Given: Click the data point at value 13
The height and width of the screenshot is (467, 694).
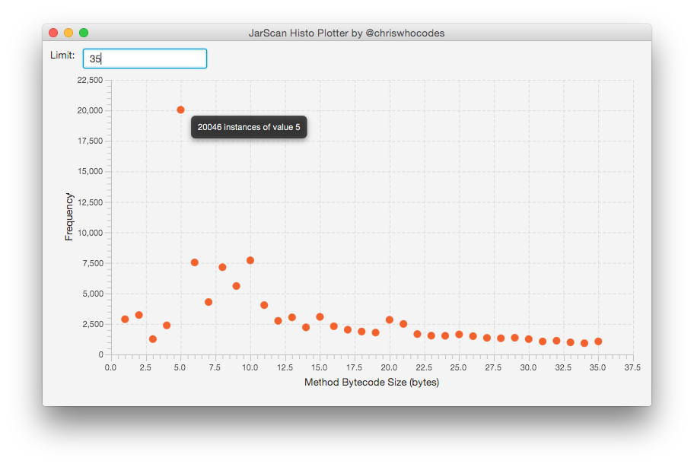Looking at the screenshot, I should tap(292, 317).
